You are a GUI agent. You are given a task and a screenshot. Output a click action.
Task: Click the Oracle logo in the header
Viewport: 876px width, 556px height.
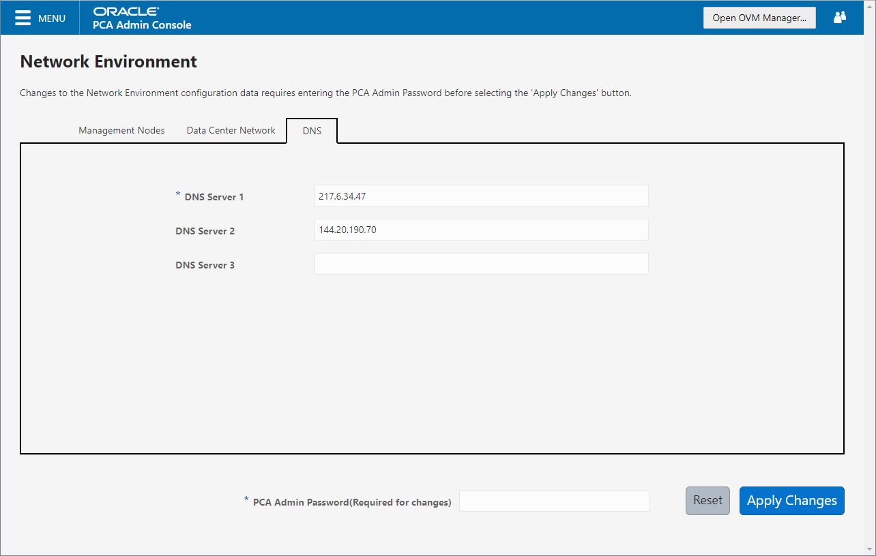coord(126,11)
